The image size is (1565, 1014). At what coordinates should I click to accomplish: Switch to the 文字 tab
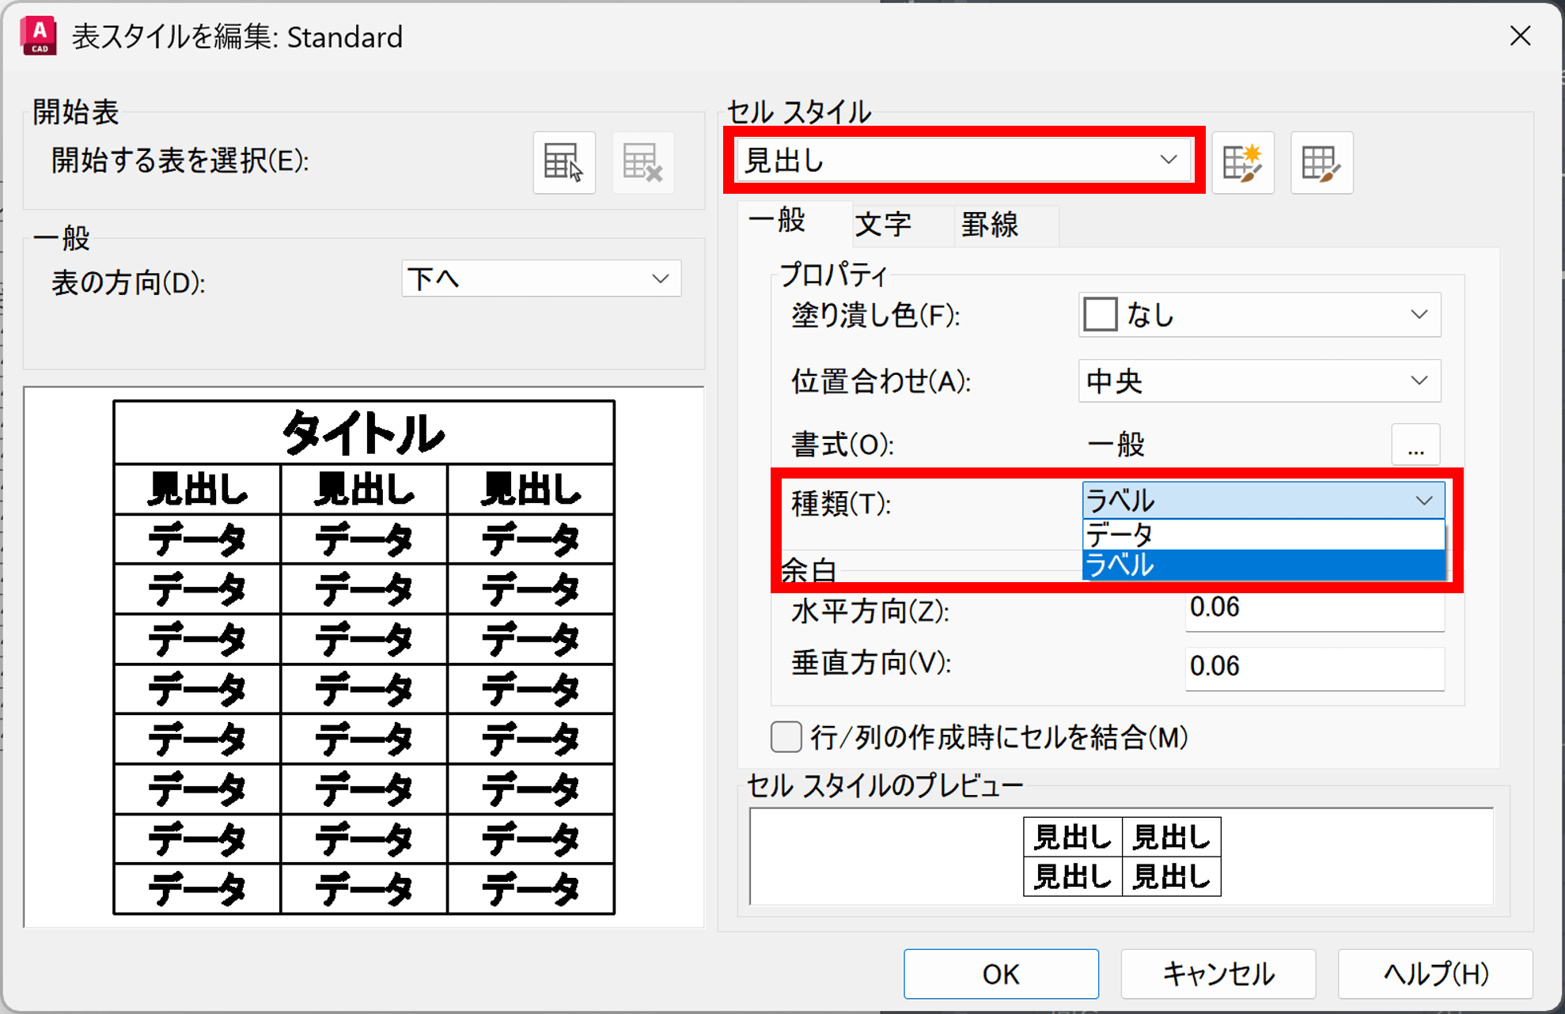tap(884, 225)
